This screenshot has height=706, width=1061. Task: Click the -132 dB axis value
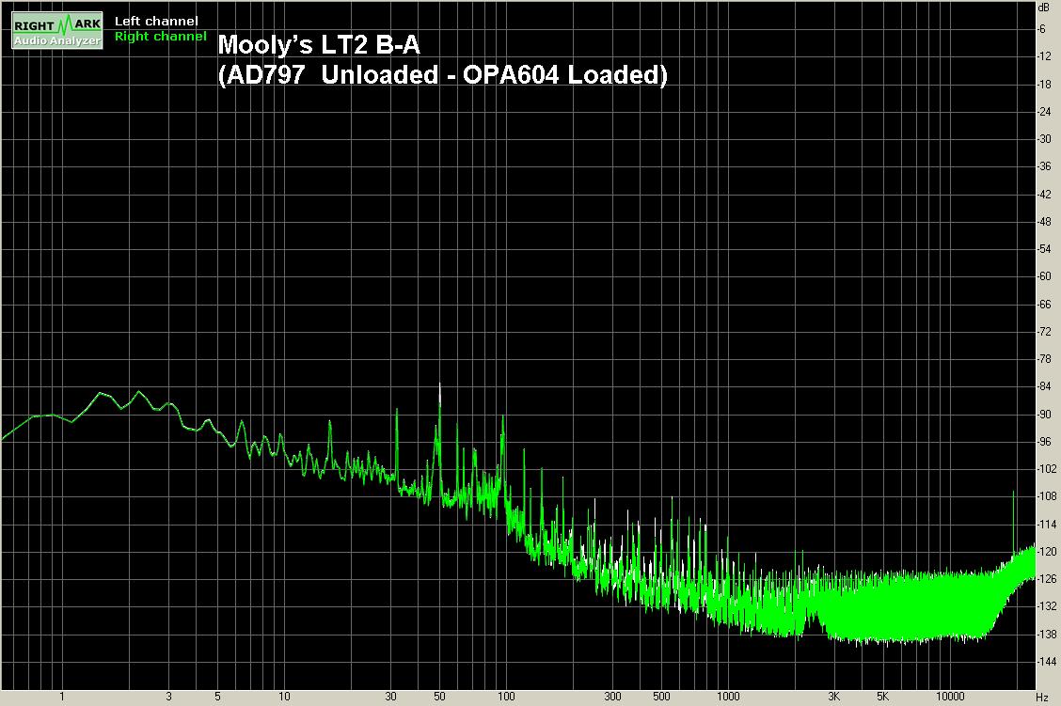(1047, 606)
